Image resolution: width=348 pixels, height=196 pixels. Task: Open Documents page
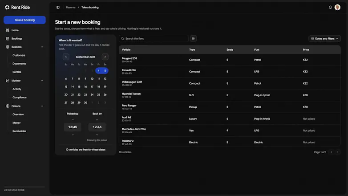tap(19, 64)
